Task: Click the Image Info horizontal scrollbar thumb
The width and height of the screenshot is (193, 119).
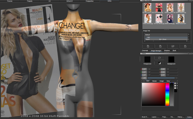Action: (153, 41)
